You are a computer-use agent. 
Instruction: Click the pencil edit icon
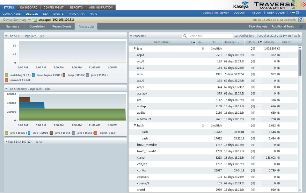pyautogui.click(x=301, y=26)
